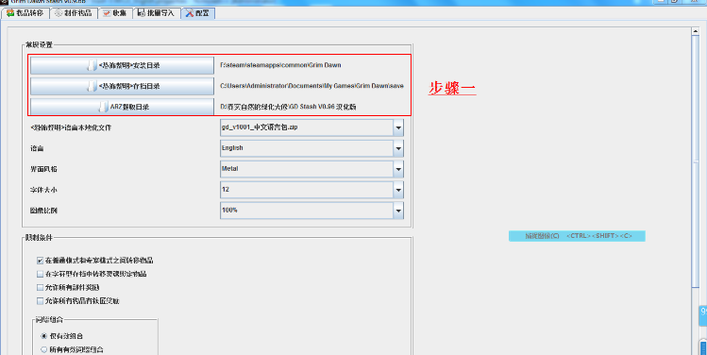Select the 所有有效词缀组合 radio button

[43, 349]
